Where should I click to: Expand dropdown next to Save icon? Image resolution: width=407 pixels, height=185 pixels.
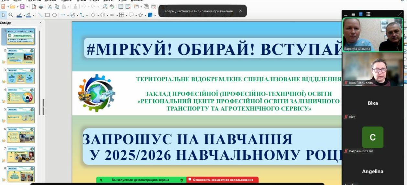[x=27, y=7]
